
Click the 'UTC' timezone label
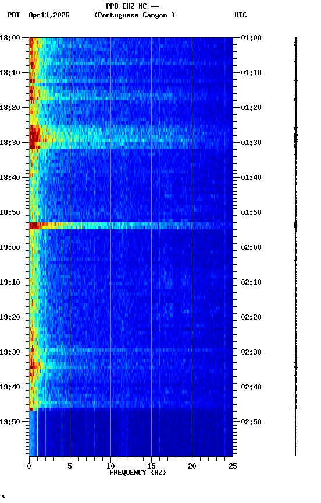[x=241, y=15]
